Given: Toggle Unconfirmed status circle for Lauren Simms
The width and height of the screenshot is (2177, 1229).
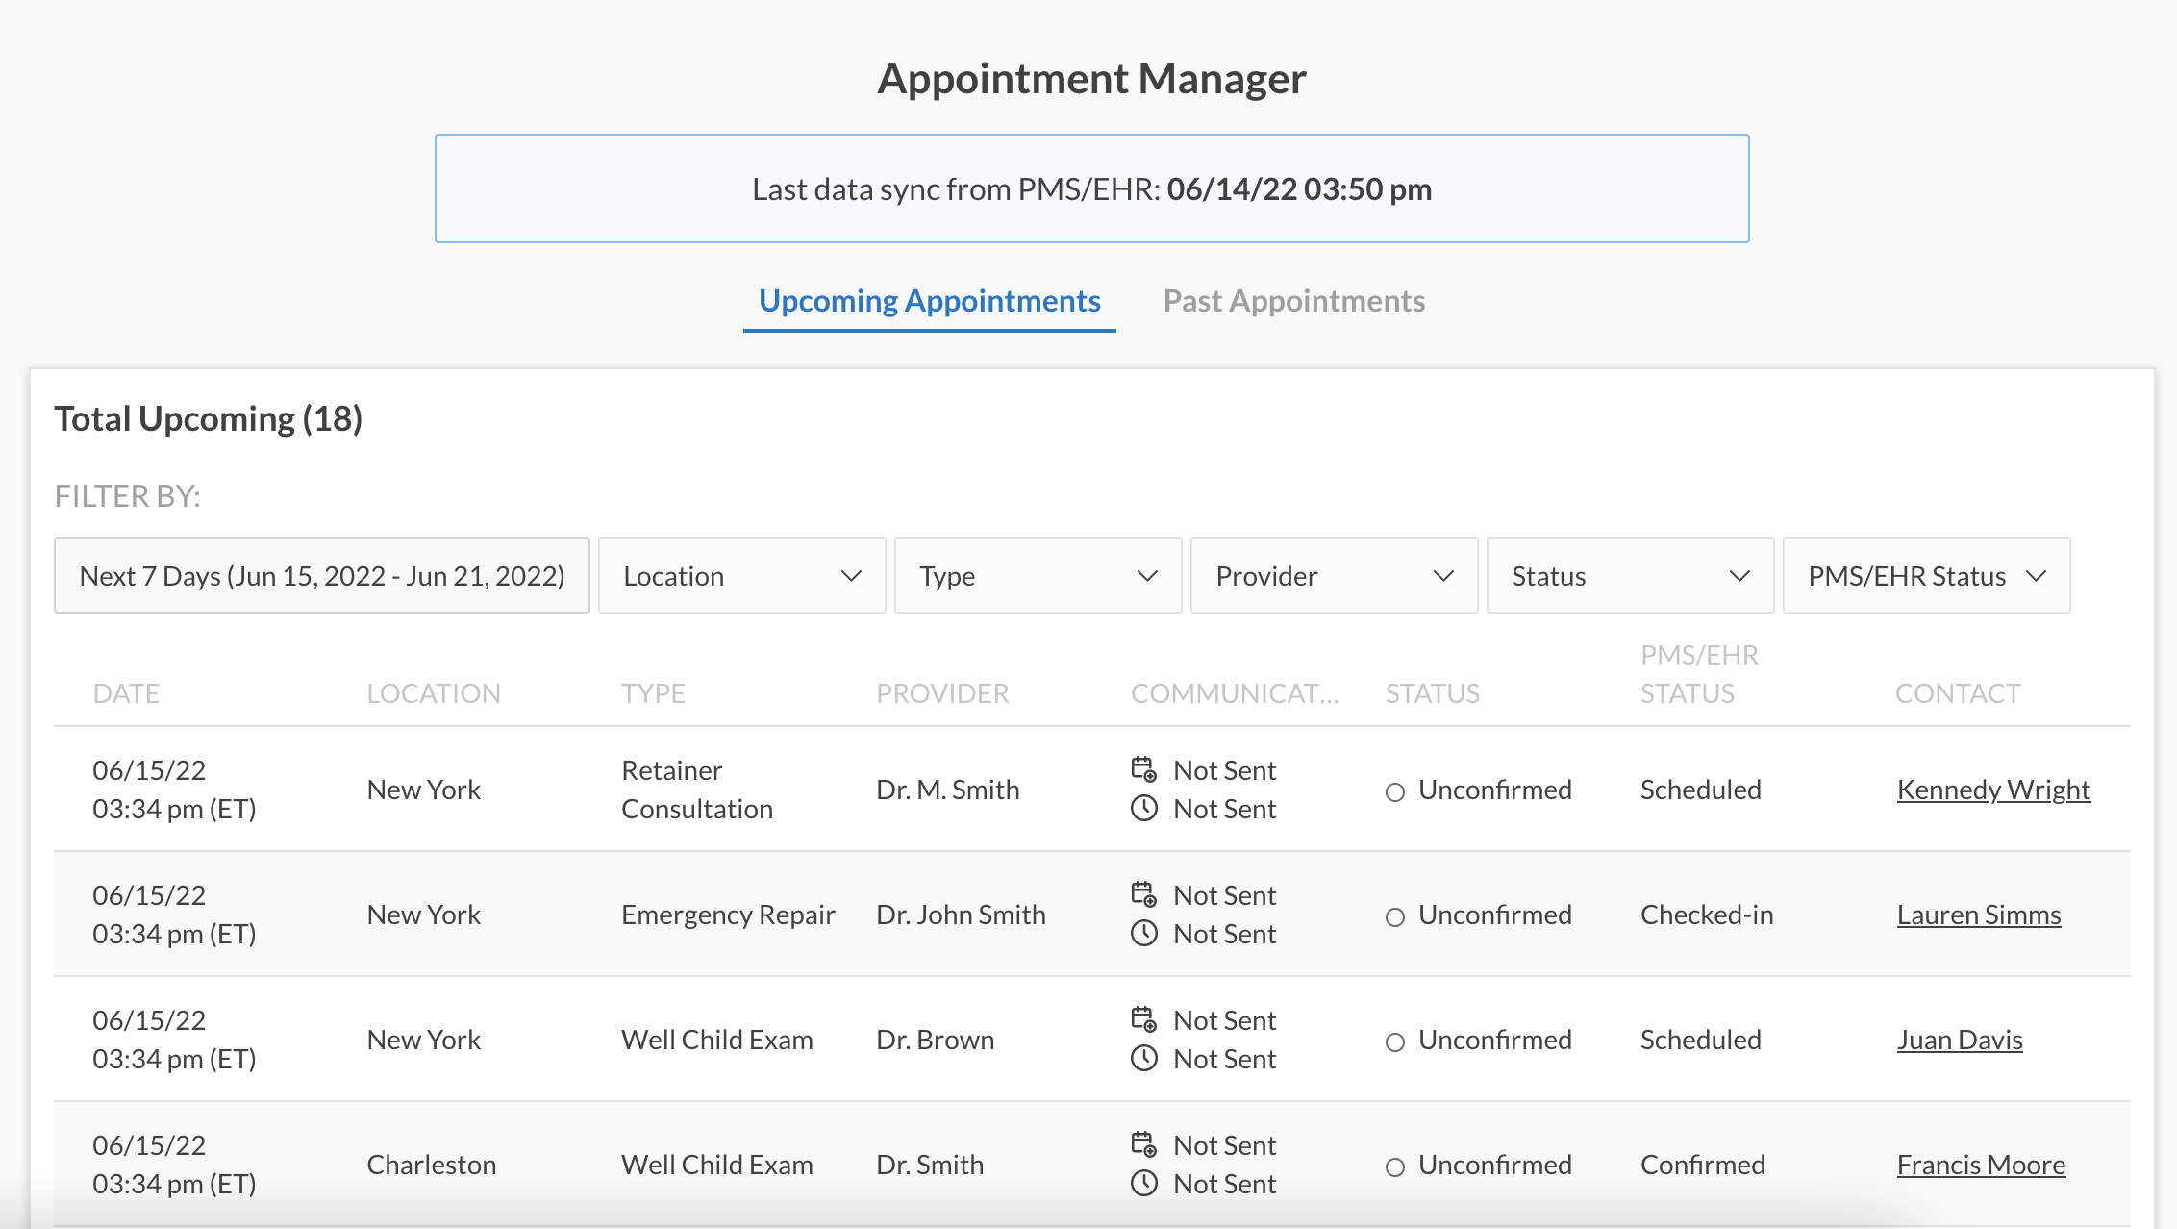Looking at the screenshot, I should tap(1395, 917).
